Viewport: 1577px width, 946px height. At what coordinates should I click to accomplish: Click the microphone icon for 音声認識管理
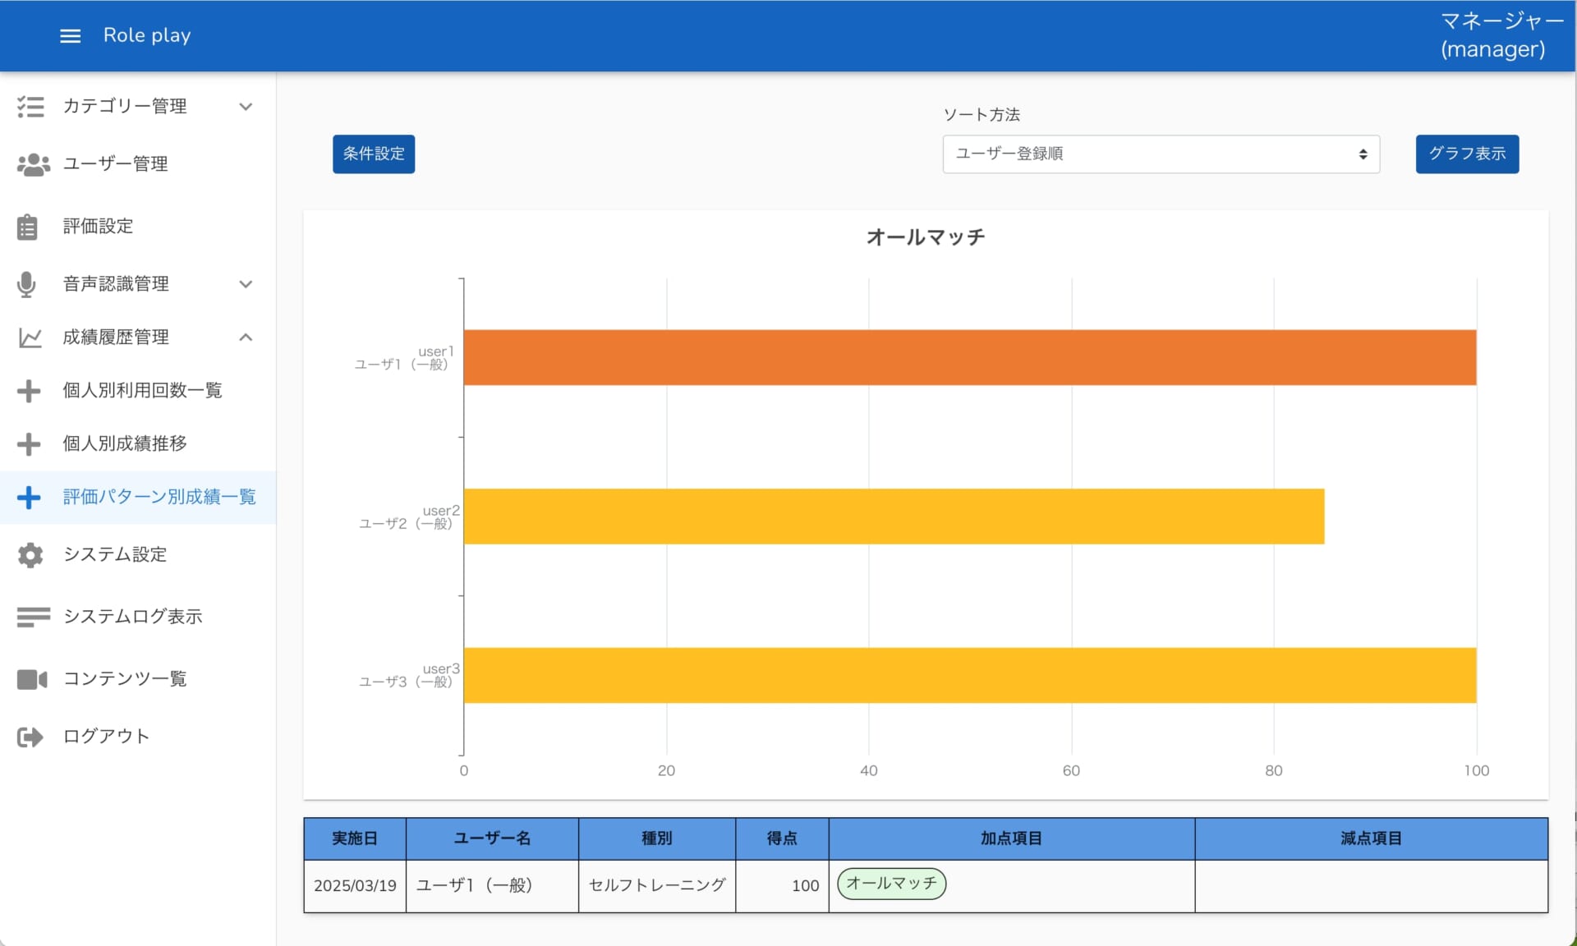pos(27,283)
